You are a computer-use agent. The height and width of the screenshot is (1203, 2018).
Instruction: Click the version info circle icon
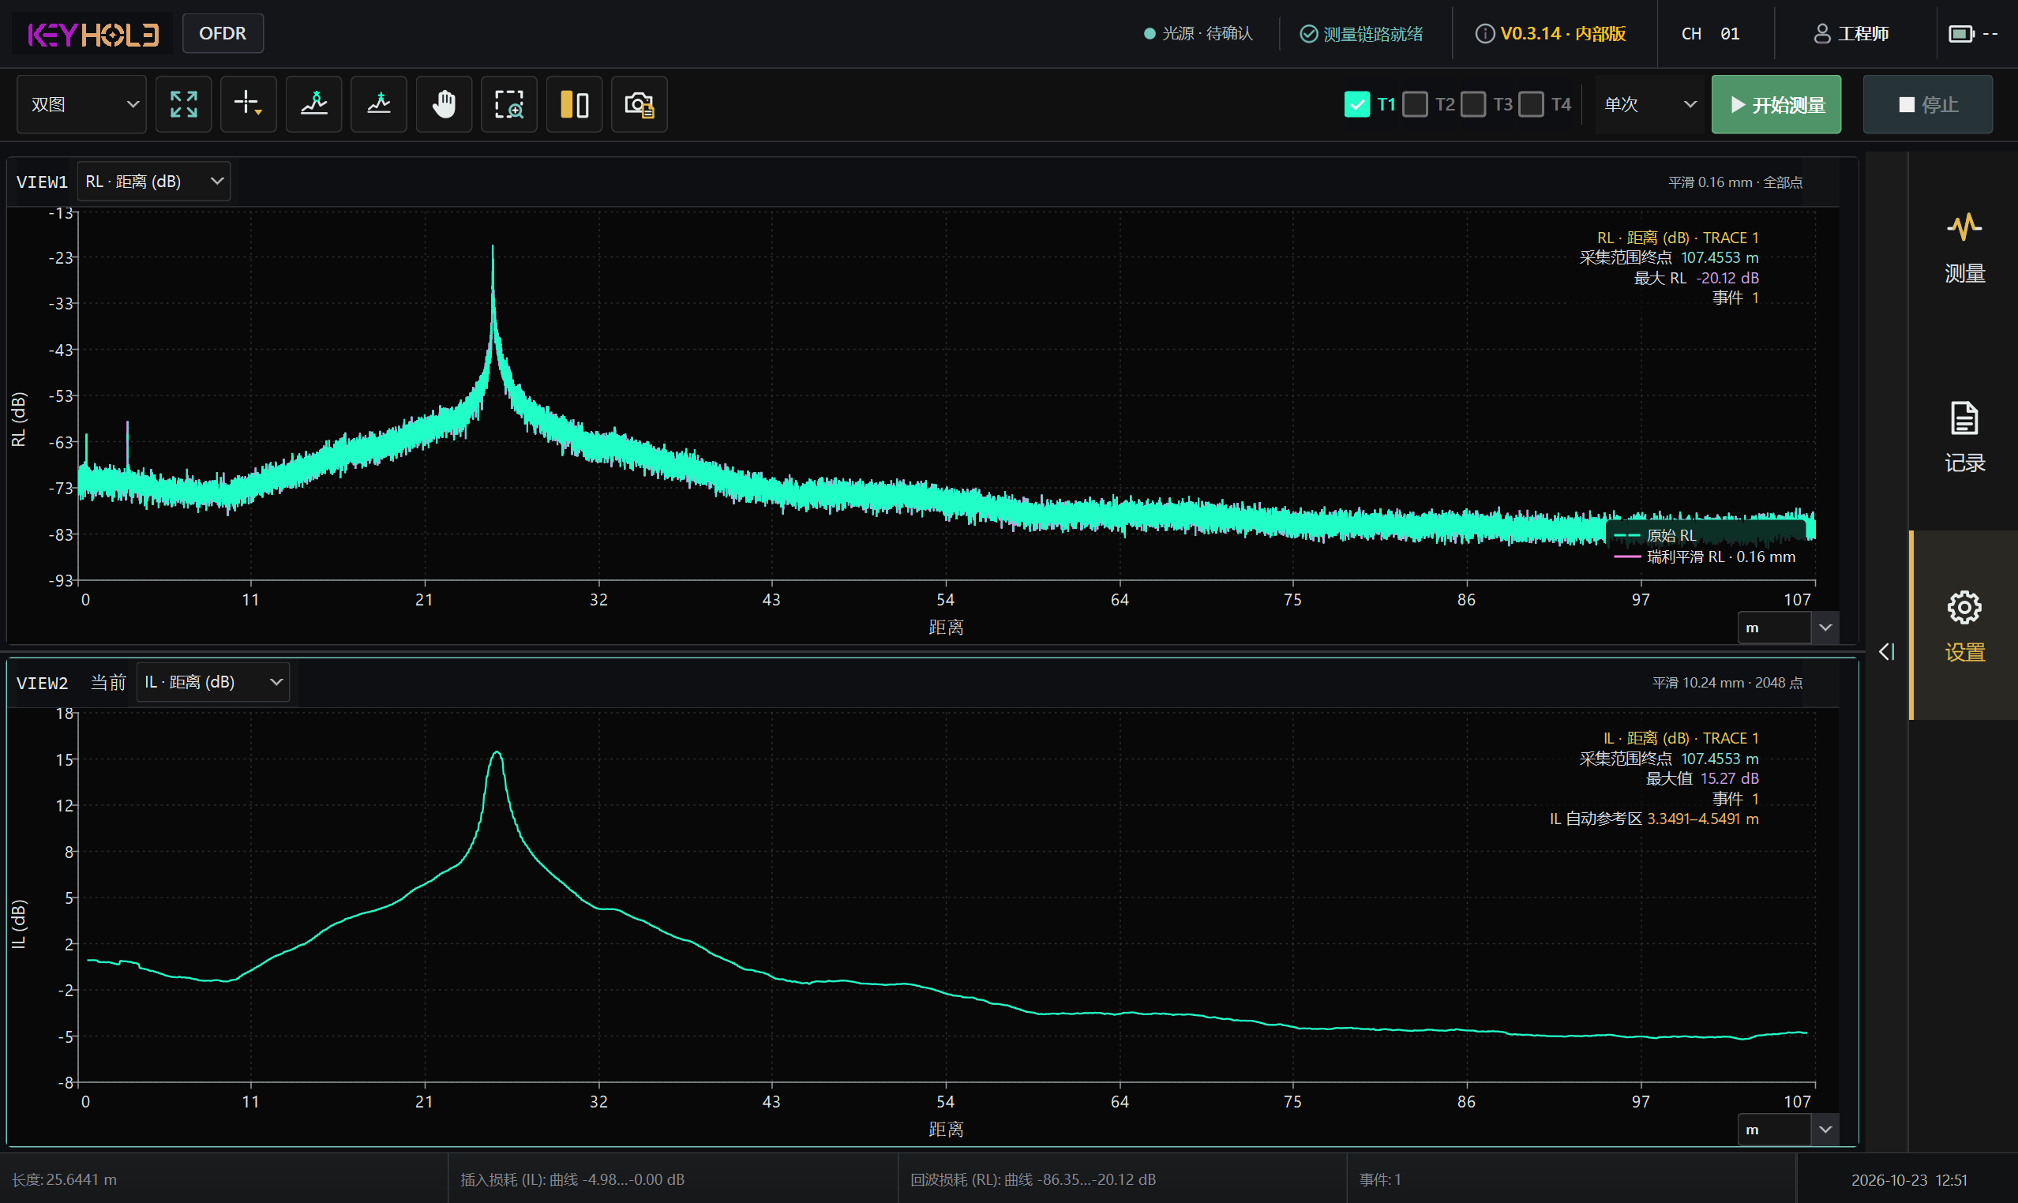click(1484, 33)
